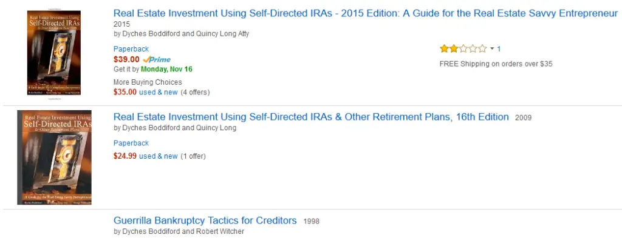Open used & new link with 1 offer
The width and height of the screenshot is (622, 238).
click(159, 156)
